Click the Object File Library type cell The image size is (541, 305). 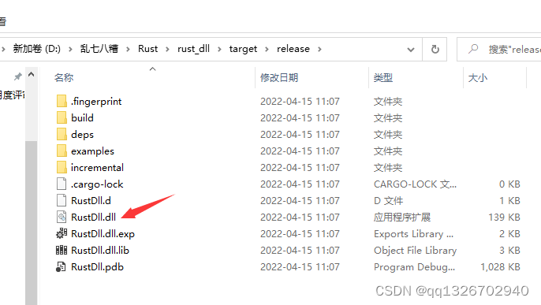pos(415,251)
